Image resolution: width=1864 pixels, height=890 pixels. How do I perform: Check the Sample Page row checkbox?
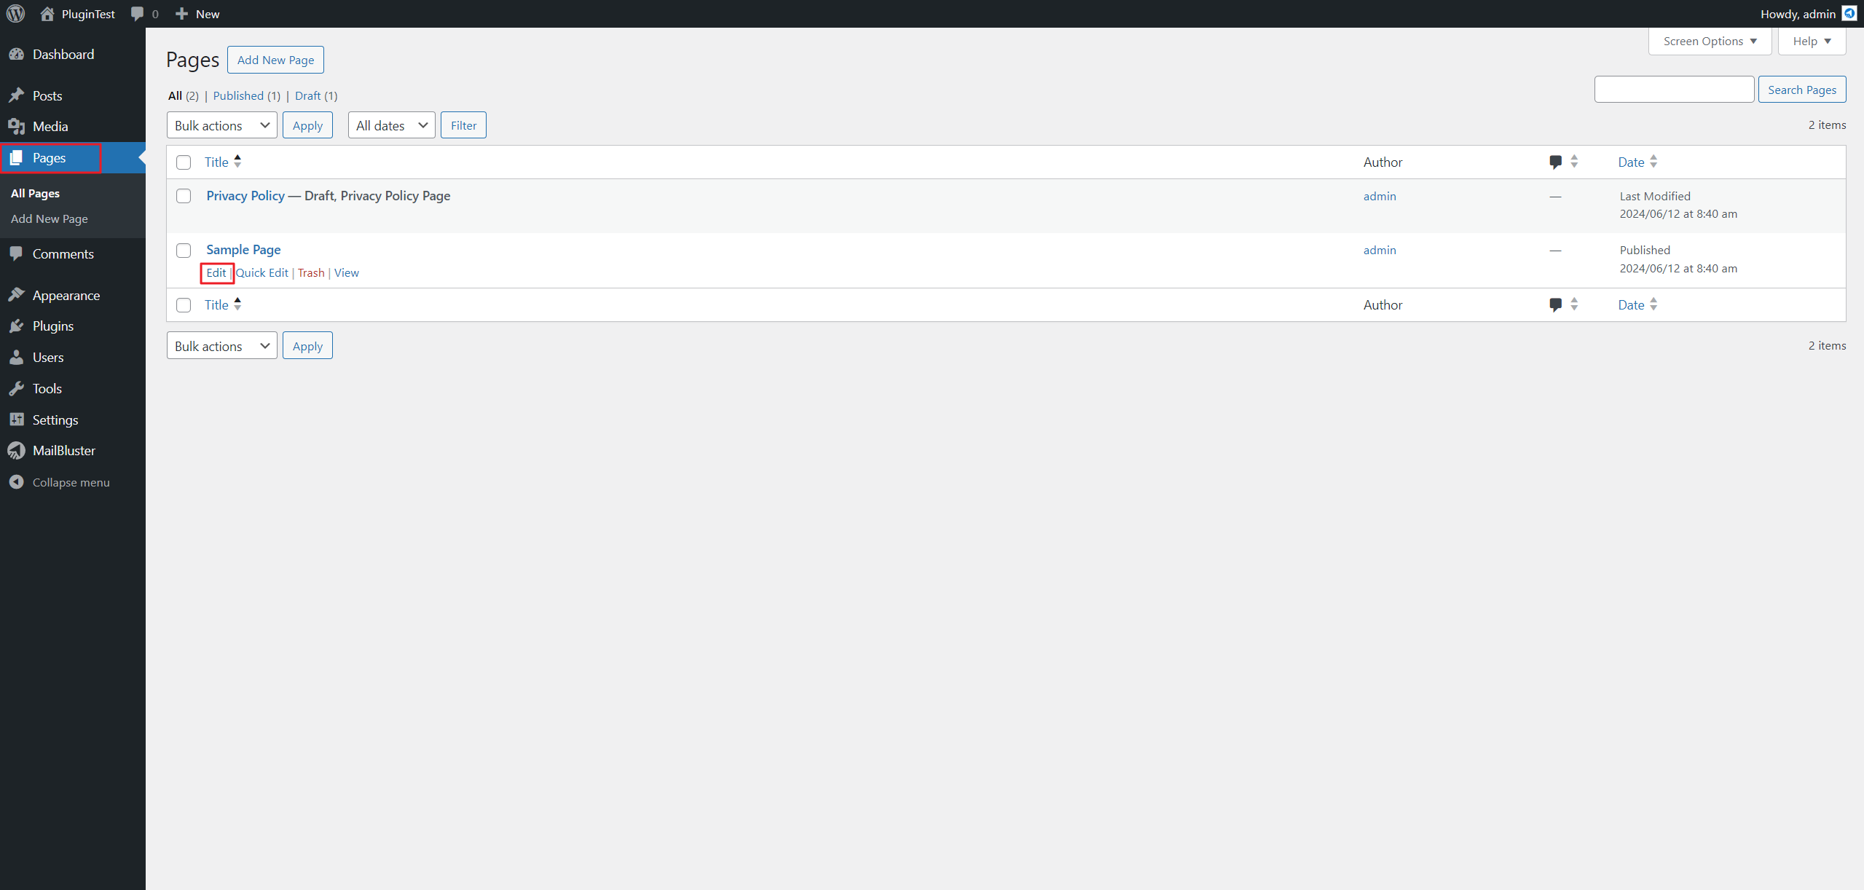click(184, 251)
